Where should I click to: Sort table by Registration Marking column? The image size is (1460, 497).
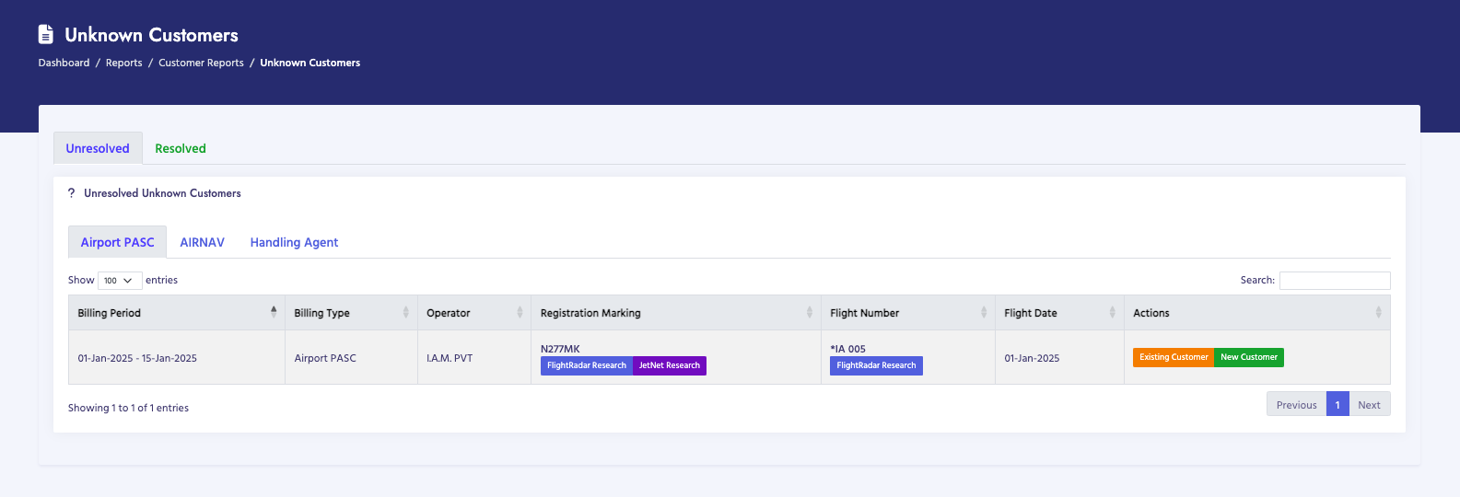(x=675, y=313)
